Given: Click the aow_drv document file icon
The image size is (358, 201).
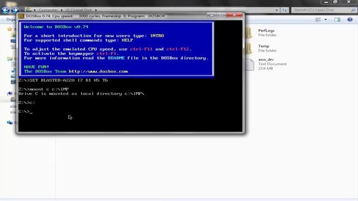Looking at the screenshot, I should click(249, 64).
